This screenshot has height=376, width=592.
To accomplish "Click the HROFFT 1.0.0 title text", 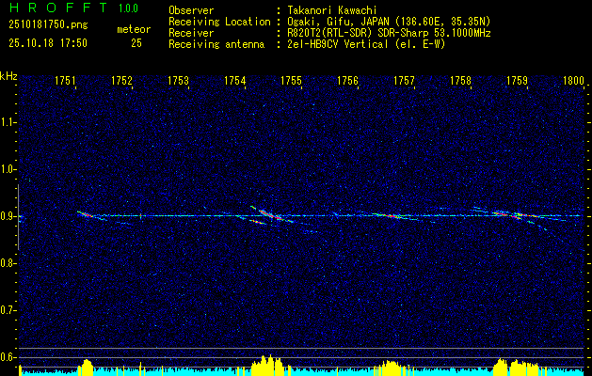I will point(74,8).
